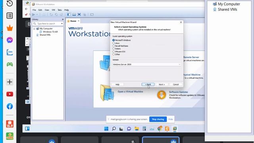Open the list icon in the left sidebar
The width and height of the screenshot is (254, 143).
(10, 15)
